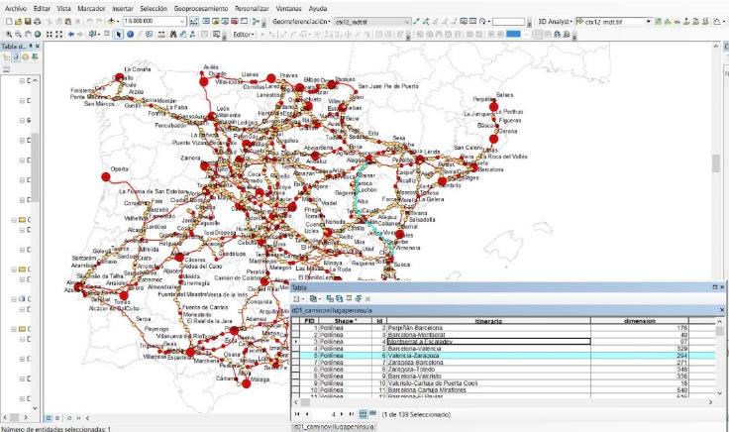729x432 pixels.
Task: Activate the Pan hand tool
Action: (28, 35)
